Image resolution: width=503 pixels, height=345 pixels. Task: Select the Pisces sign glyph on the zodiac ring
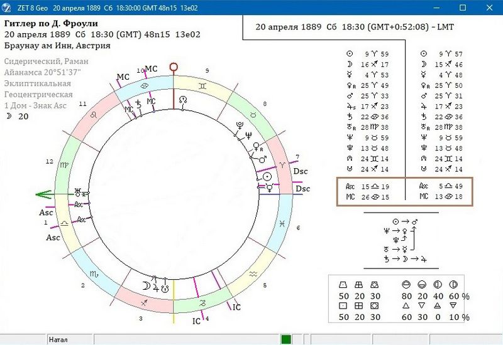[x=282, y=224]
